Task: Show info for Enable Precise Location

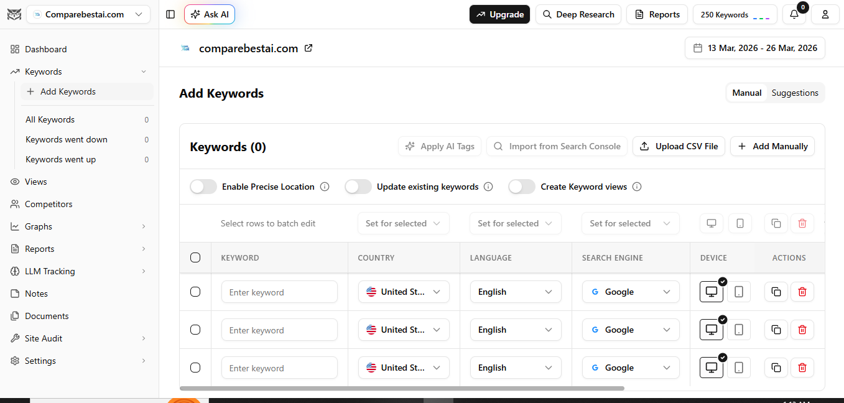Action: pos(325,187)
